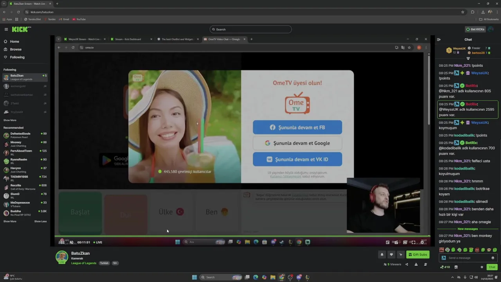
Task: Click the KICK logo
Action: click(21, 29)
